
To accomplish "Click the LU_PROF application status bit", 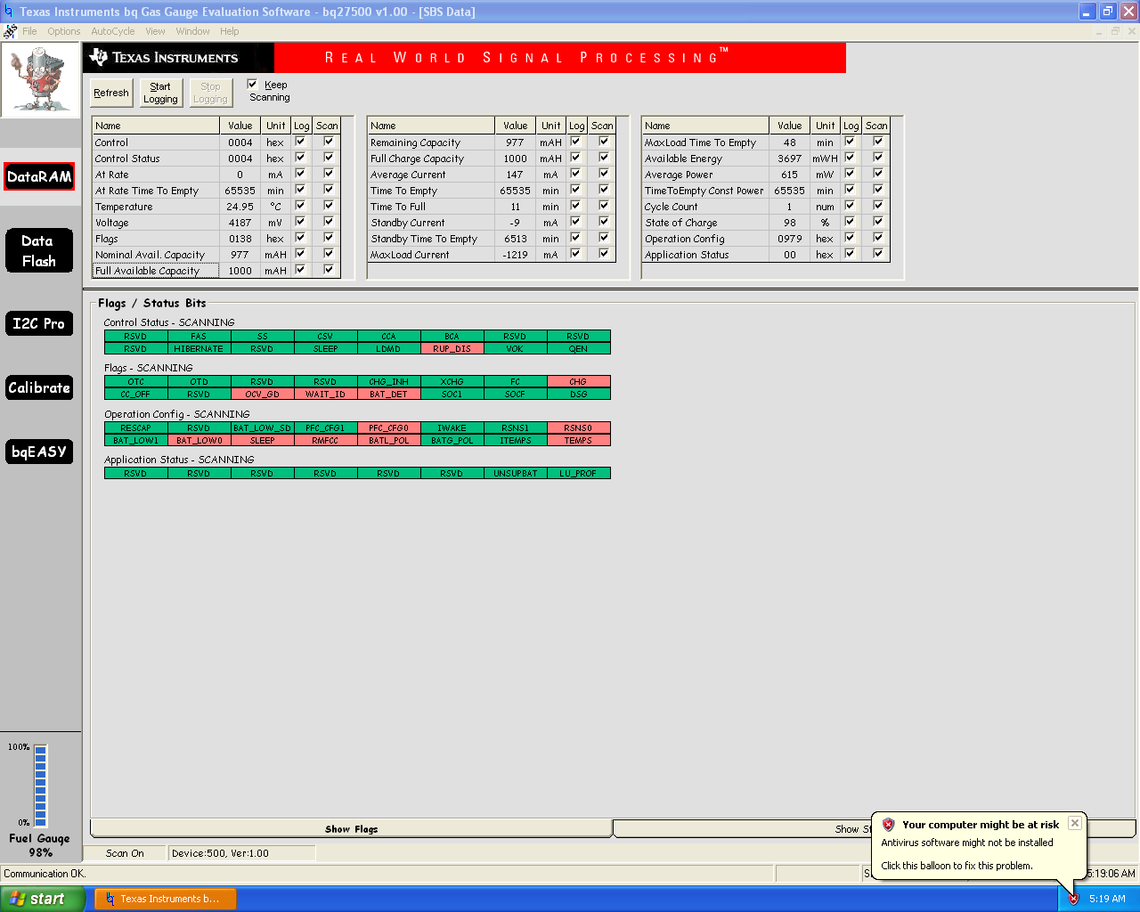I will (578, 473).
